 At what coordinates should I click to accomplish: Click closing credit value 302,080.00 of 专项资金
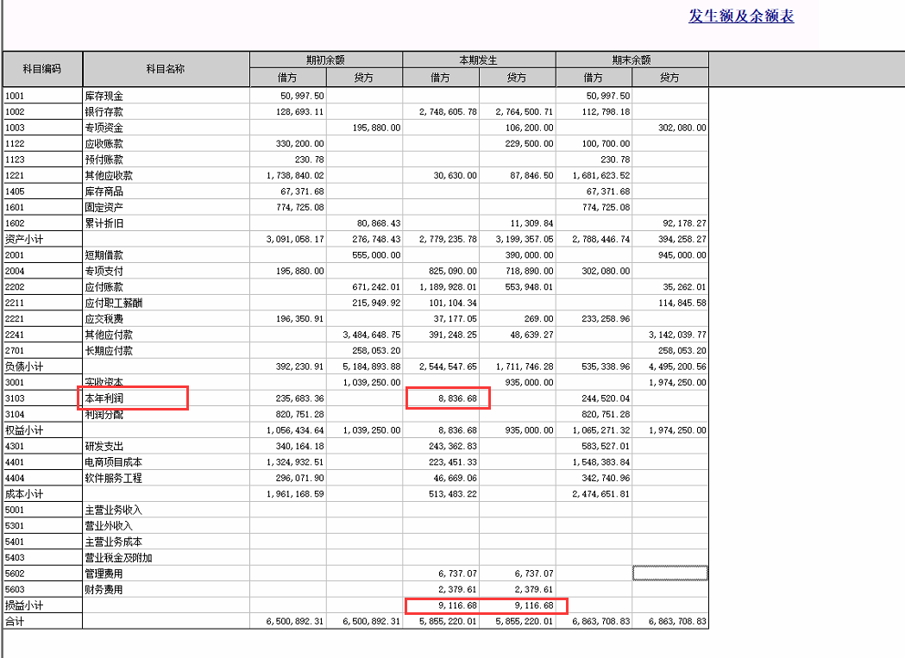[682, 128]
